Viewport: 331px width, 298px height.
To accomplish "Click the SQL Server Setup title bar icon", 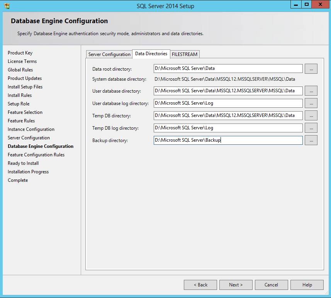I will coord(7,6).
